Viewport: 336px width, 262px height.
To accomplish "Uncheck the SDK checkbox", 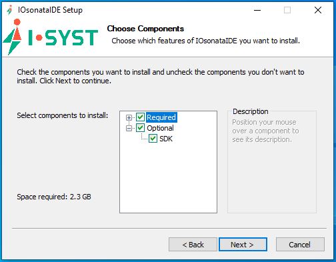I will pyautogui.click(x=153, y=139).
